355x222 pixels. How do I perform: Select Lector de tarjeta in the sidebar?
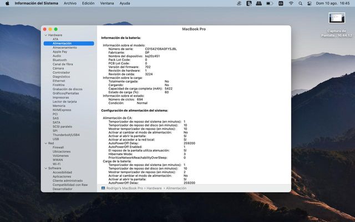pos(64,102)
